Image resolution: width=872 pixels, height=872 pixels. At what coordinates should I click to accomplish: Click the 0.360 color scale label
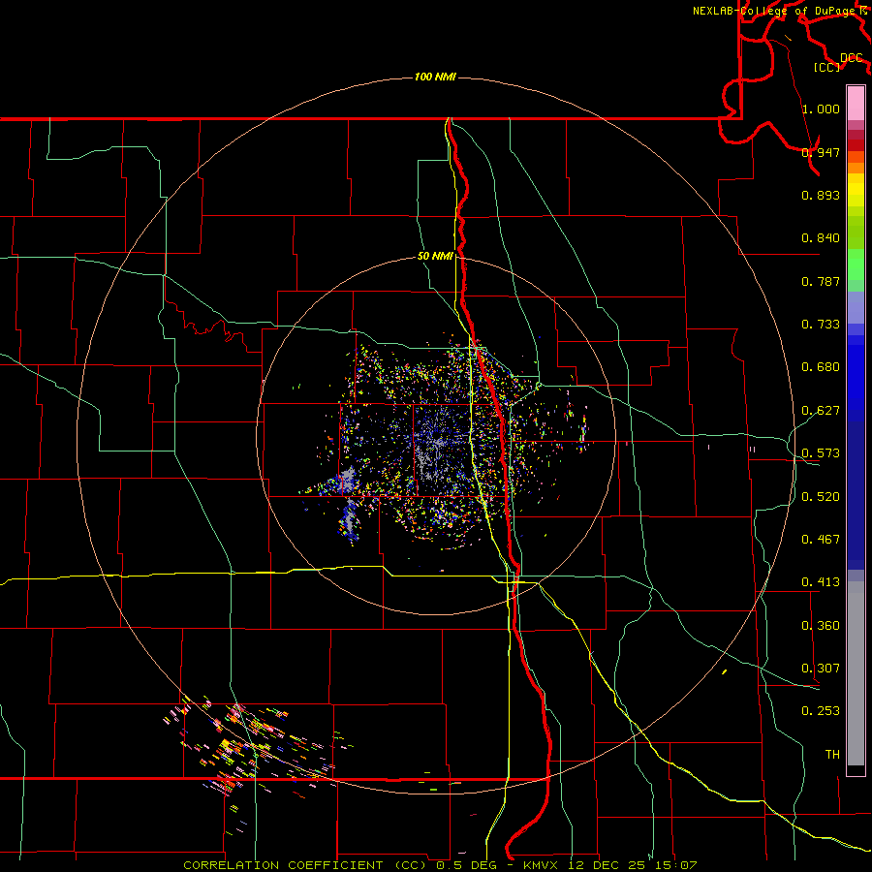coord(821,625)
